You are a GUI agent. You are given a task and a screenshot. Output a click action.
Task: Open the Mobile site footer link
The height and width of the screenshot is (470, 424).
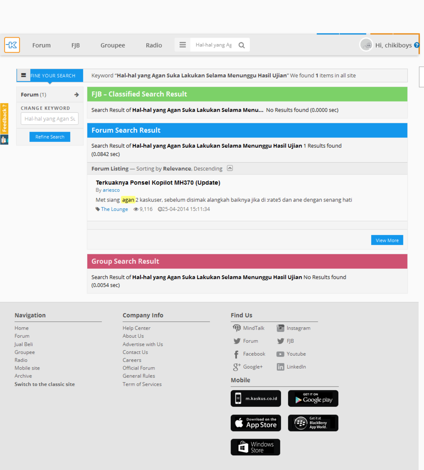pos(27,368)
